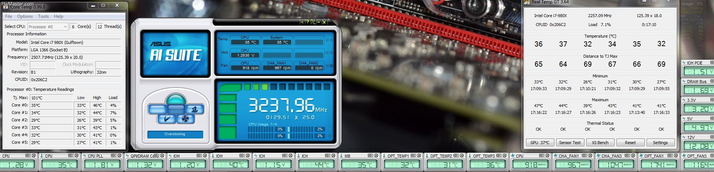This screenshot has height=172, width=714.
Task: Click the settings icon next to help in AI Suite
Action: (x=313, y=22)
